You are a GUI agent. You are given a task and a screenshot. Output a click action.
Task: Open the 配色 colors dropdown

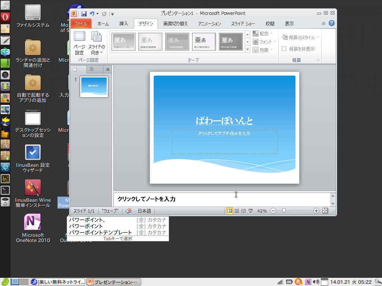point(263,34)
